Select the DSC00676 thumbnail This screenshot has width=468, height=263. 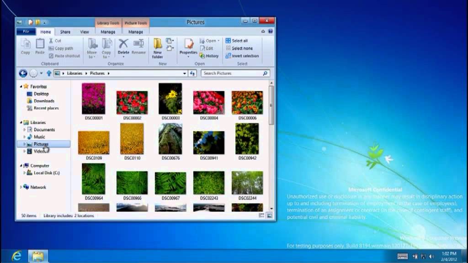tap(170, 139)
